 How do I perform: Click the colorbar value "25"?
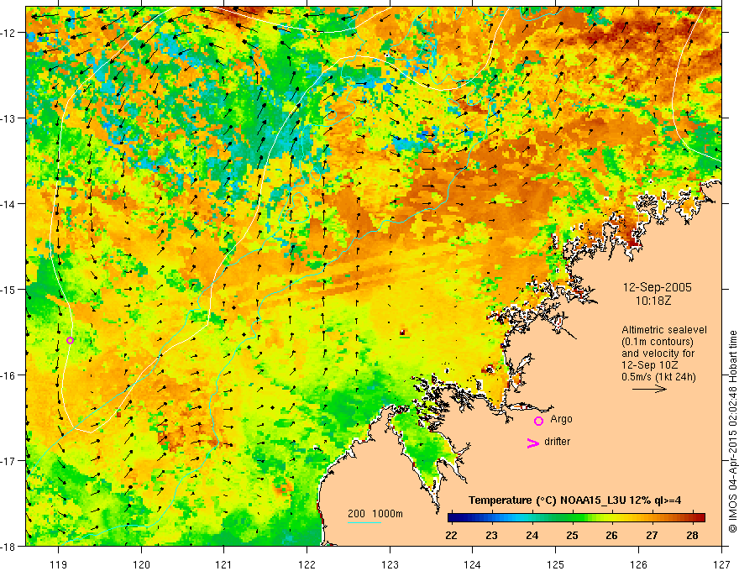point(572,535)
